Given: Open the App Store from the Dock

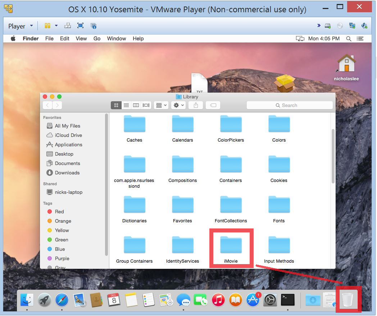Looking at the screenshot, I should (253, 300).
